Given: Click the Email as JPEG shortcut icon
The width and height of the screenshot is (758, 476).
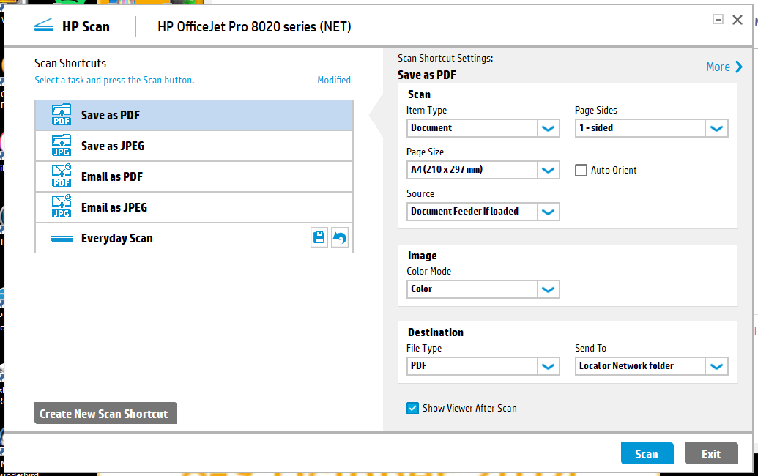Looking at the screenshot, I should (62, 208).
